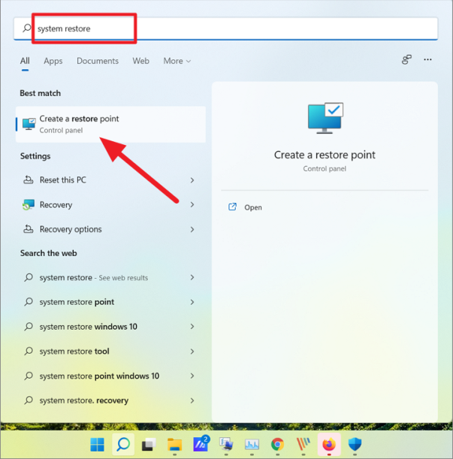
Task: Select web suggestion 'system restore tool'
Action: (x=110, y=351)
